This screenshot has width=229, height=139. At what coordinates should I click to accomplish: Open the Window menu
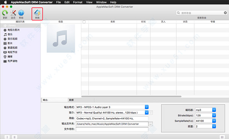tap(102, 2)
